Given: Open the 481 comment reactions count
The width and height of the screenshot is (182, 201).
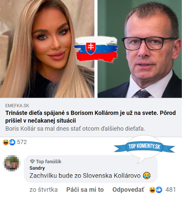Looking at the screenshot, I should click(170, 190).
